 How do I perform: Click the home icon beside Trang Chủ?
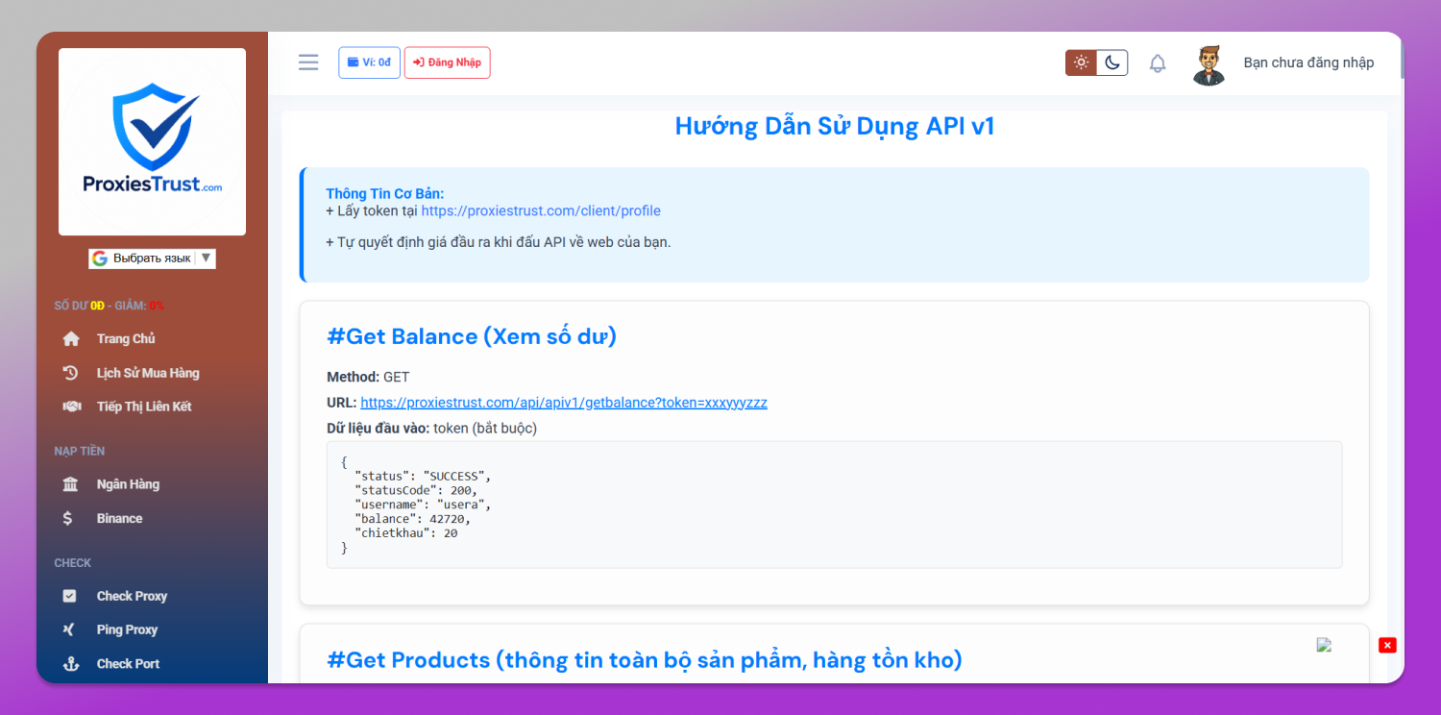[71, 339]
